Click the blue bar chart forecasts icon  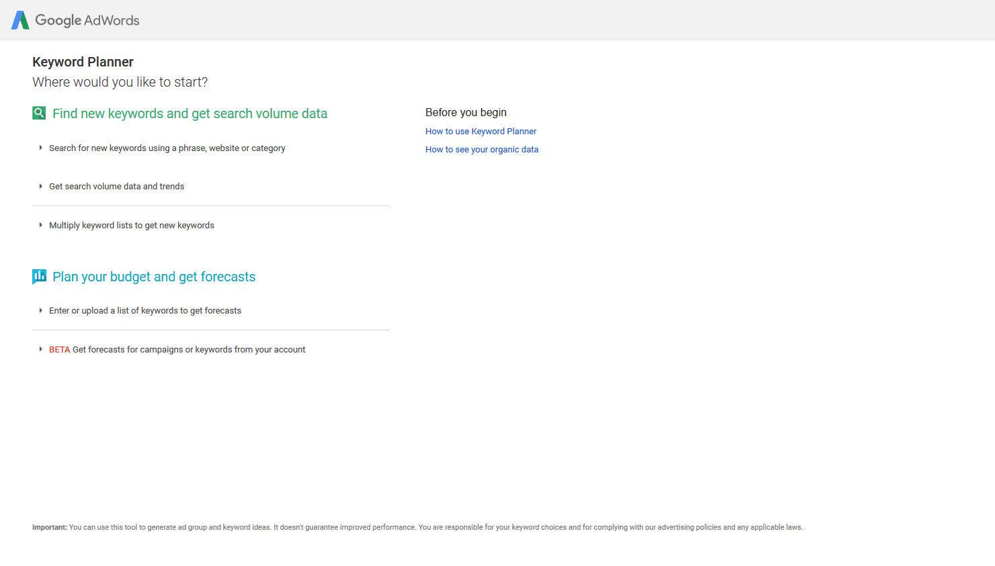39,277
